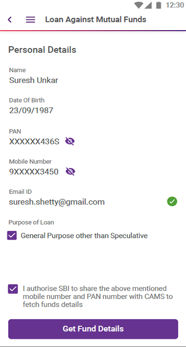Screen dimensions: 186x347
Task: Tap the Name field Suresh Unkar
Action: [34, 80]
